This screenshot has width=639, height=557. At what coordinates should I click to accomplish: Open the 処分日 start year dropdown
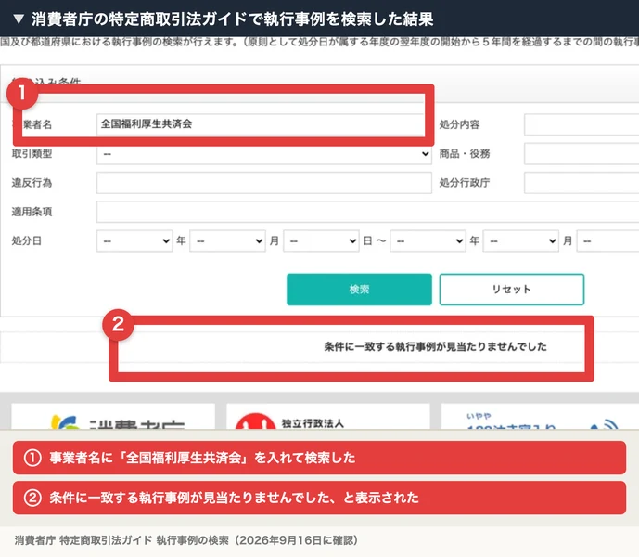click(134, 240)
